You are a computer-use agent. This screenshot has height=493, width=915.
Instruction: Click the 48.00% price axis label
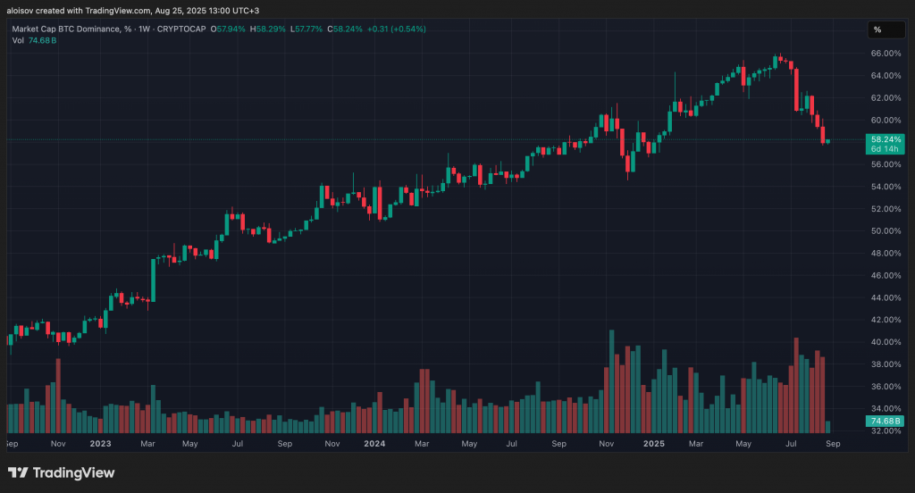point(886,253)
